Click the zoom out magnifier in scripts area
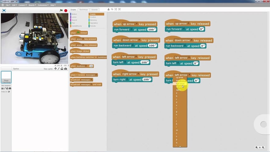 coord(256,147)
